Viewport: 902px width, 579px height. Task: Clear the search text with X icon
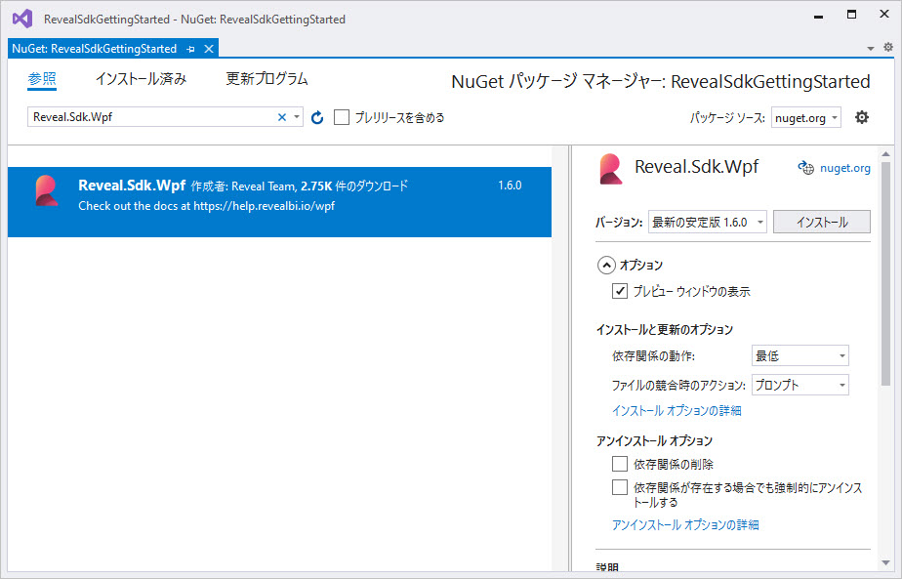coord(282,117)
